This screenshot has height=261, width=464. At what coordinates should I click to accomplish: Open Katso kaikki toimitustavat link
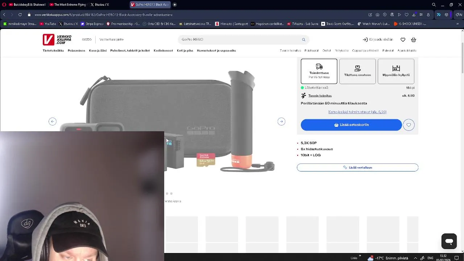[357, 112]
